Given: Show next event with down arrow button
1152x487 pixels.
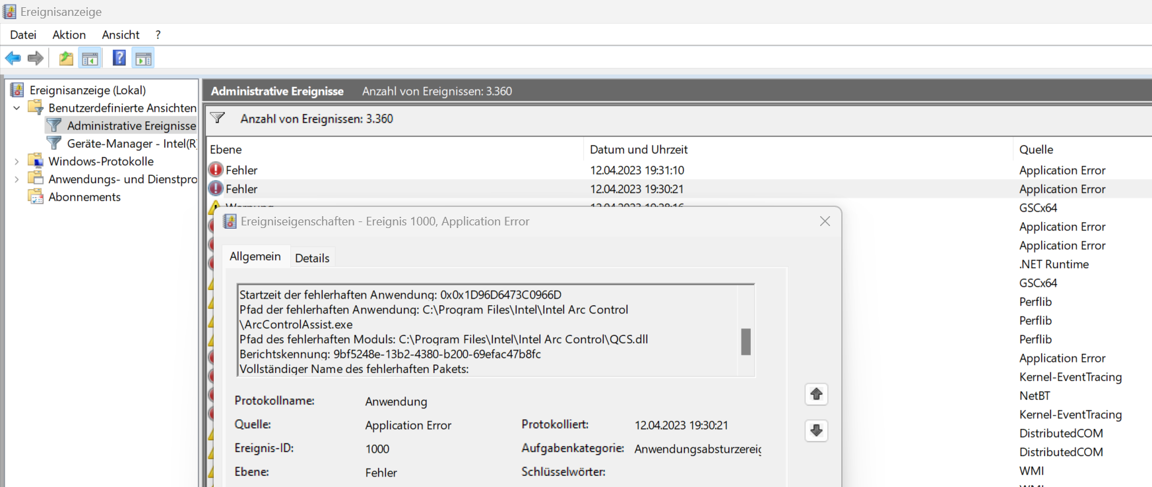Looking at the screenshot, I should [816, 430].
